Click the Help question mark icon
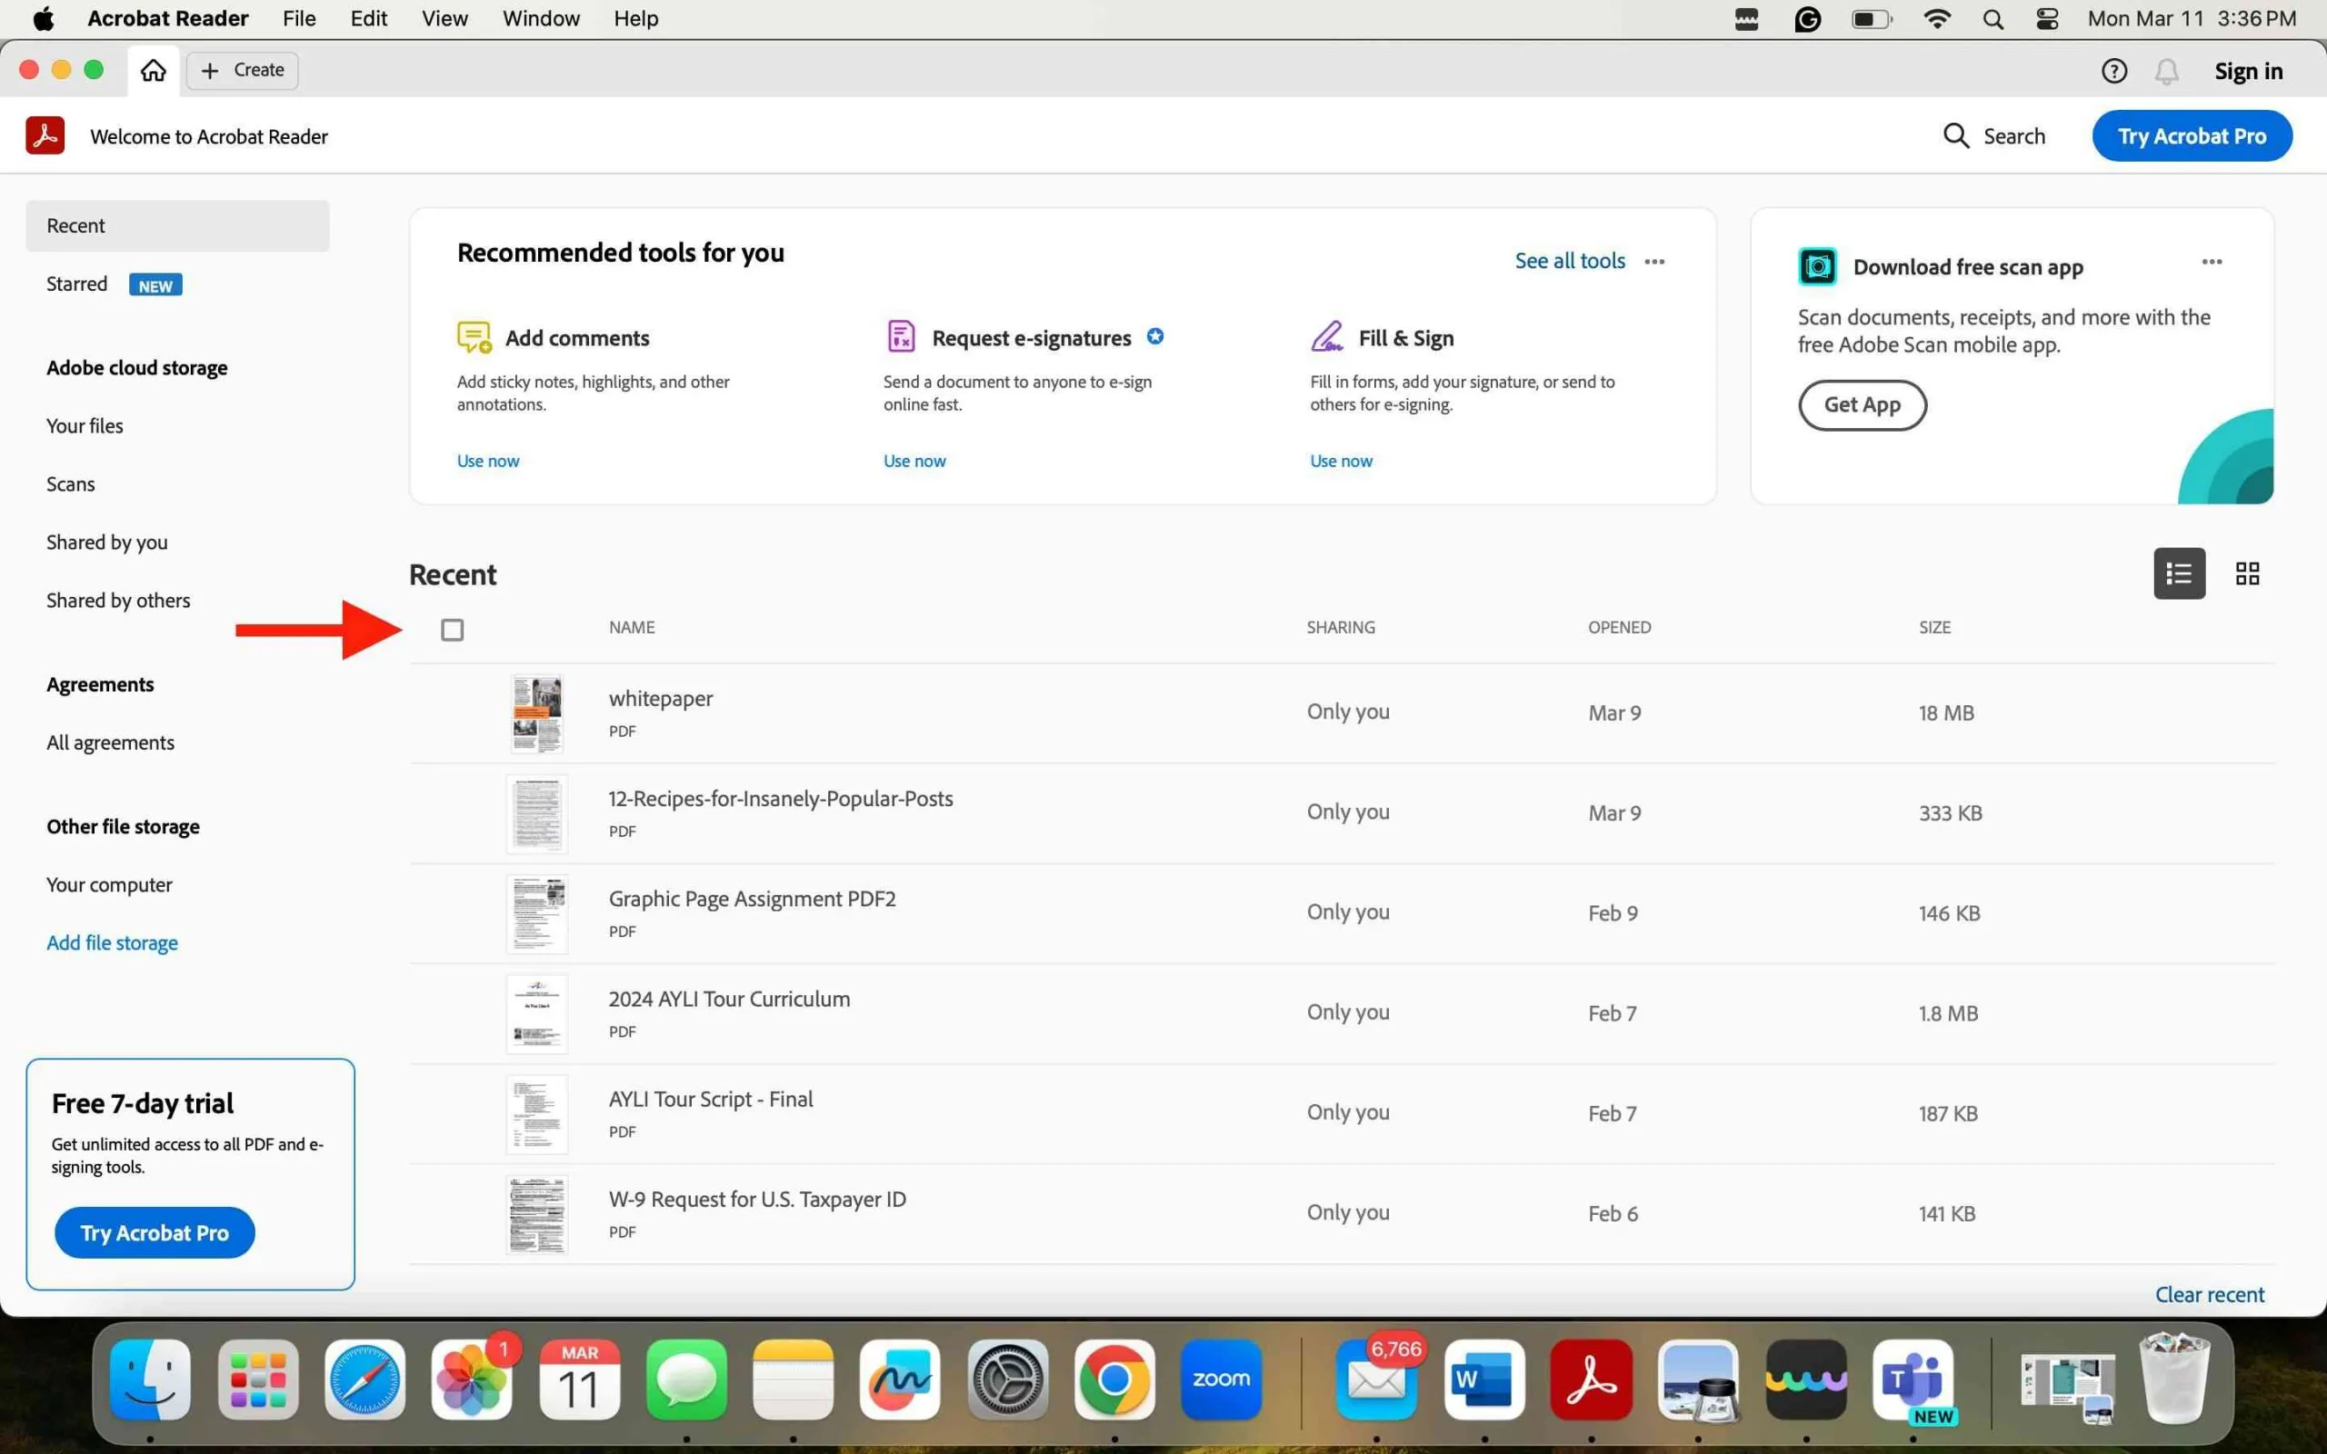The image size is (2327, 1454). pyautogui.click(x=2114, y=69)
